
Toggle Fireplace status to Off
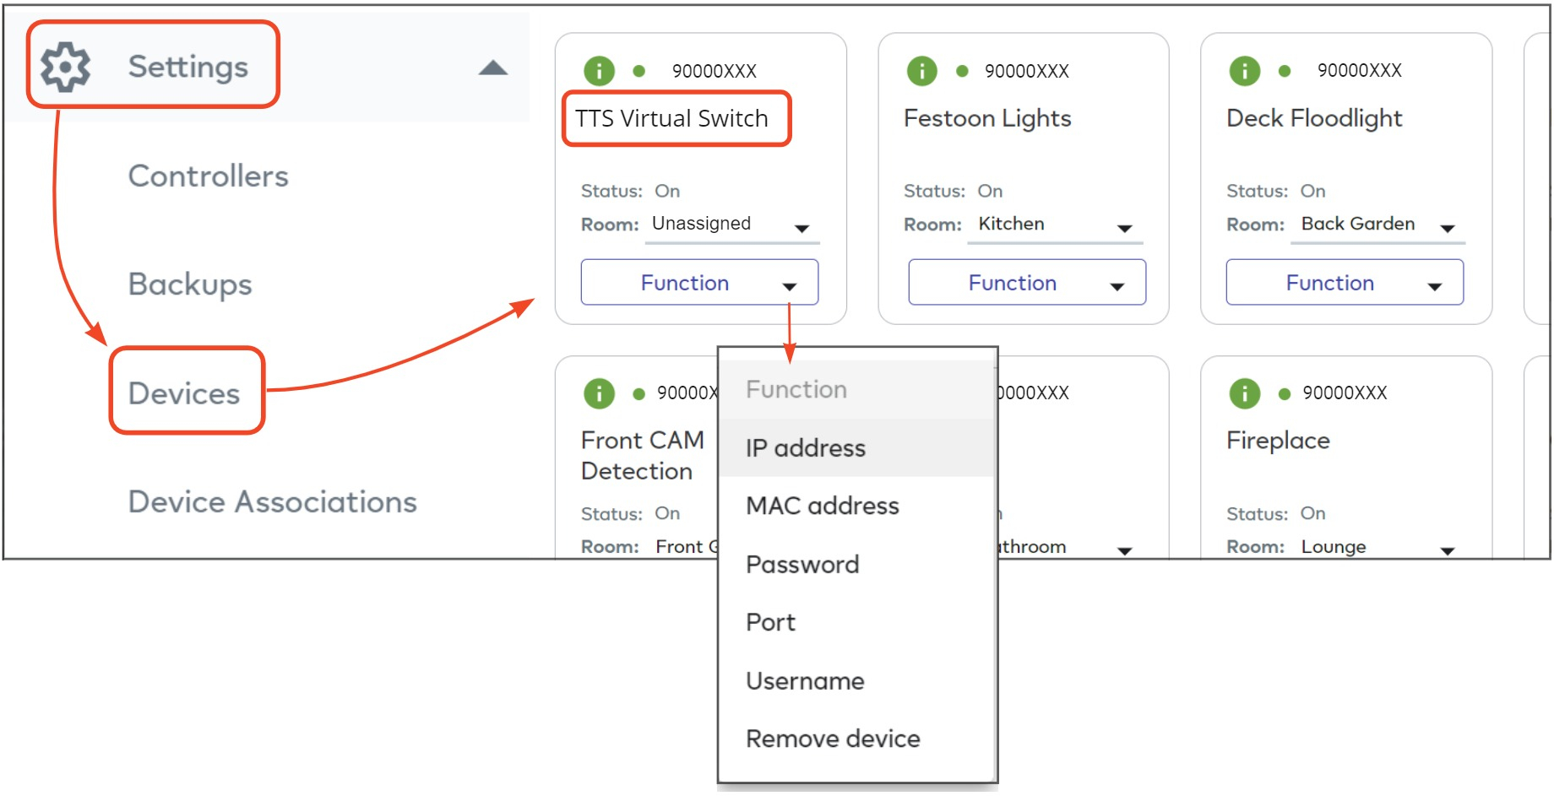click(1313, 513)
